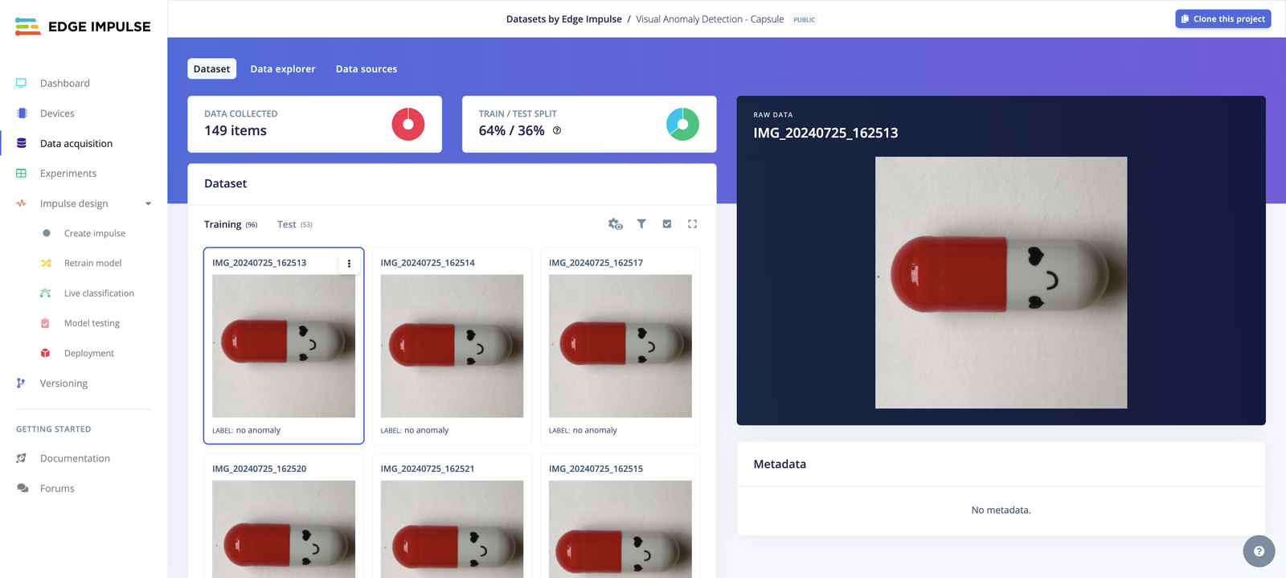The image size is (1286, 578).
Task: Collapse the Impulse design submenu arrow
Action: pos(148,203)
